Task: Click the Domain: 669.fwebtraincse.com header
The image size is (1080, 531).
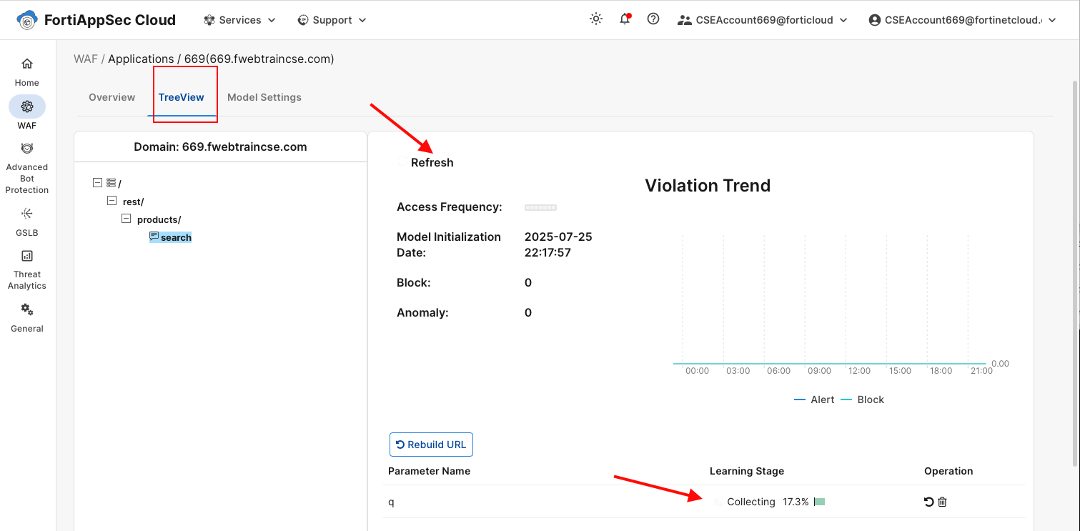Action: coord(220,147)
